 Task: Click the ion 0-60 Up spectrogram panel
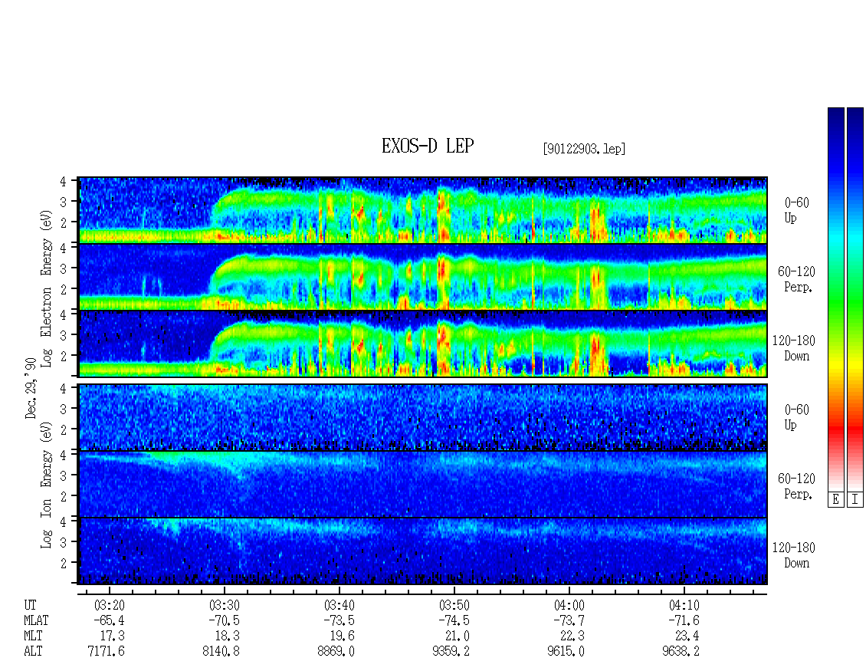coord(423,417)
